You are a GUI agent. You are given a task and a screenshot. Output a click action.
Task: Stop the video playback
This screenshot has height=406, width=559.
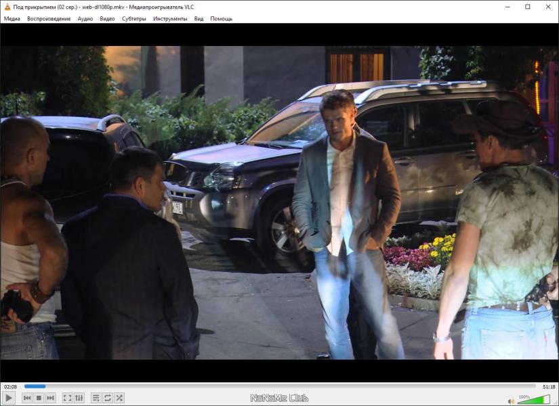(39, 398)
